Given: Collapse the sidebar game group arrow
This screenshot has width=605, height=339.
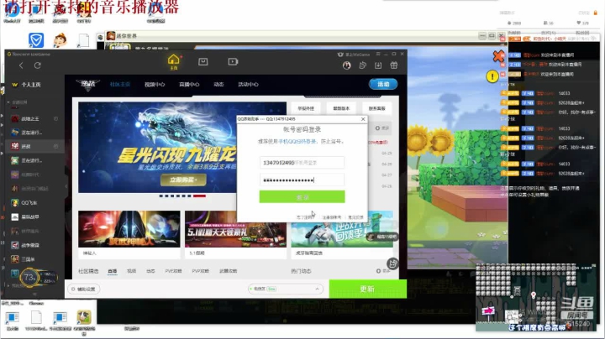Looking at the screenshot, I should coord(8,102).
